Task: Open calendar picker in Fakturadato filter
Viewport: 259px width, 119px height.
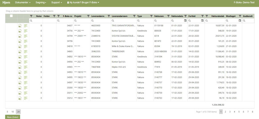Action: pyautogui.click(x=185, y=21)
